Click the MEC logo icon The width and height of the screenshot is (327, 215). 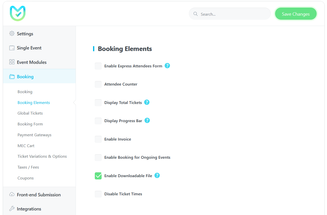18,13
